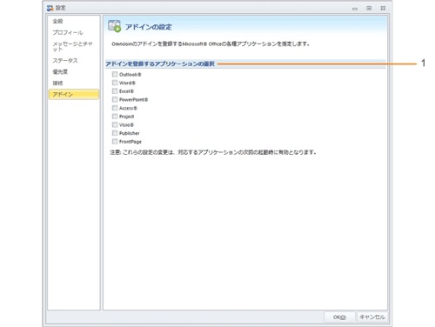Screen dimensions: 435x327
Task: Enable the Access add-in checkbox
Action: [115, 108]
